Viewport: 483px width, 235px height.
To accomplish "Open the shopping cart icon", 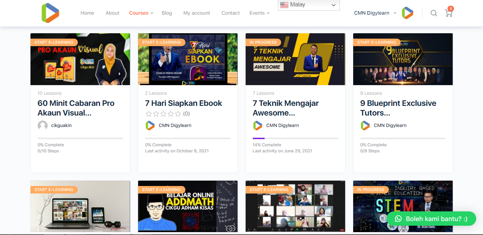I will coord(448,13).
